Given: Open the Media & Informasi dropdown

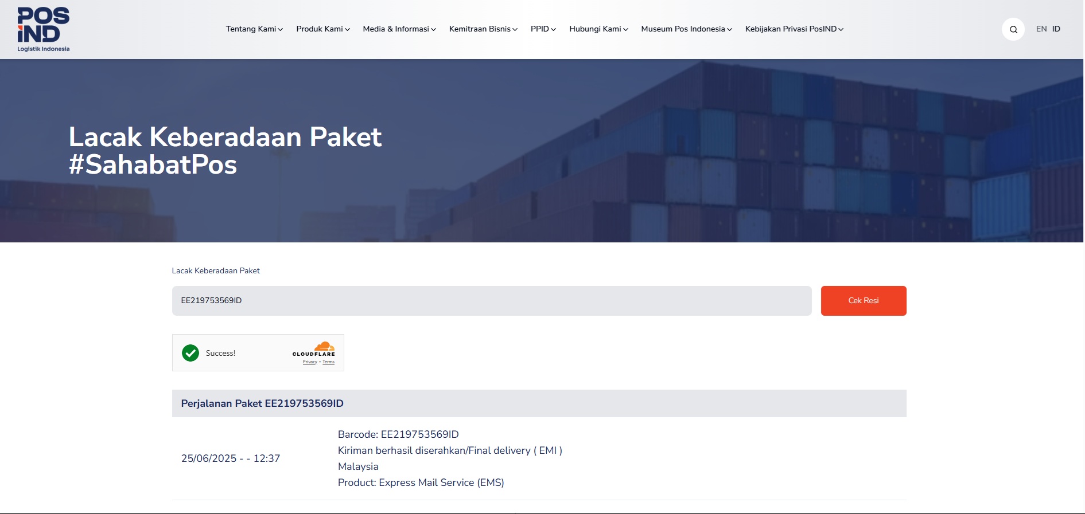Looking at the screenshot, I should pos(399,29).
